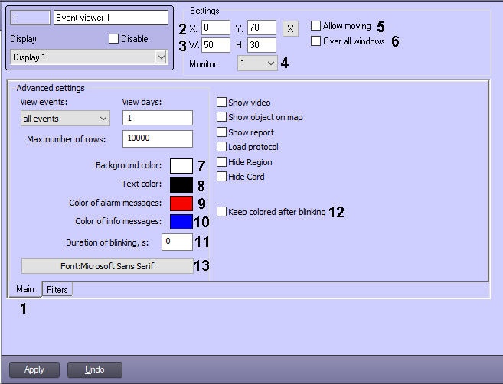Open the Monitor dropdown
503x384 pixels.
click(x=257, y=63)
